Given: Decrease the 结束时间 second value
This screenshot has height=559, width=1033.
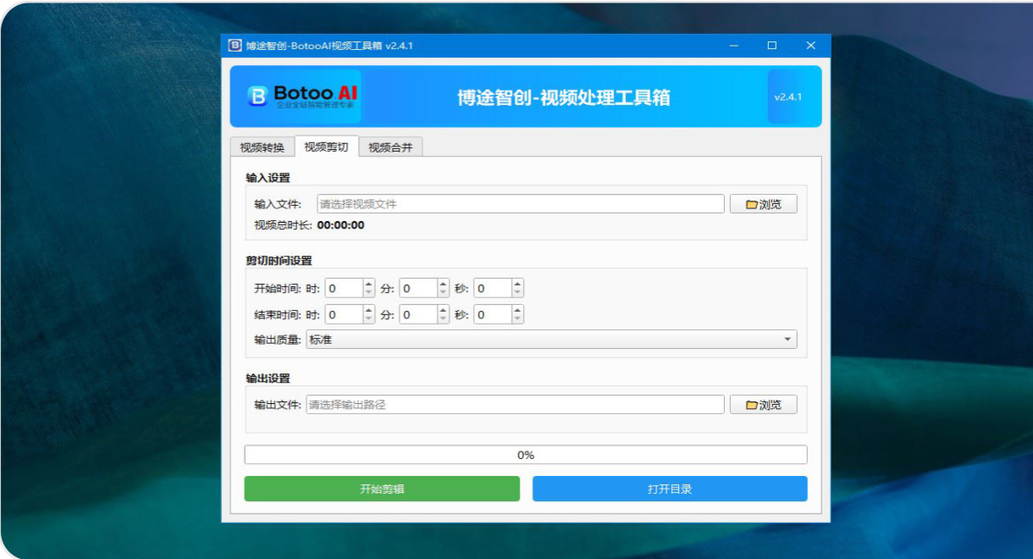Looking at the screenshot, I should [517, 319].
